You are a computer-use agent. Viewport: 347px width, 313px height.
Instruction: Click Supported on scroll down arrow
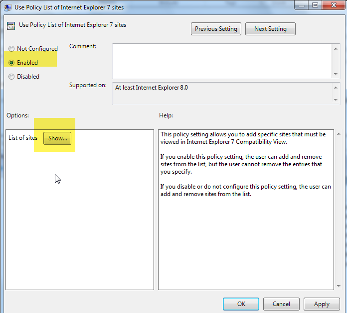(336, 100)
